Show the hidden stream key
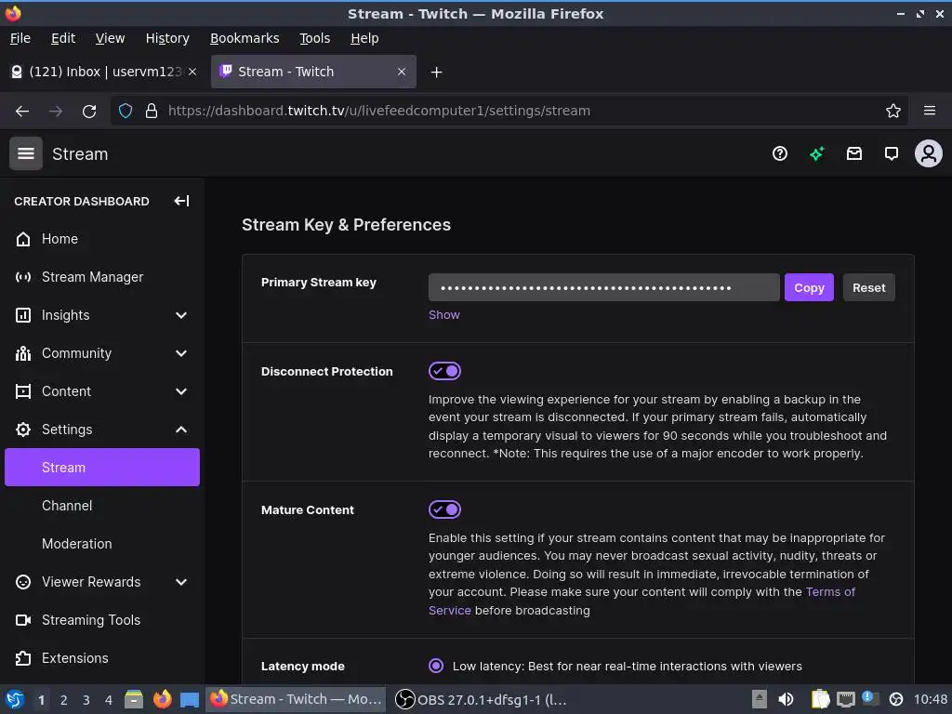The height and width of the screenshot is (714, 952). point(443,315)
